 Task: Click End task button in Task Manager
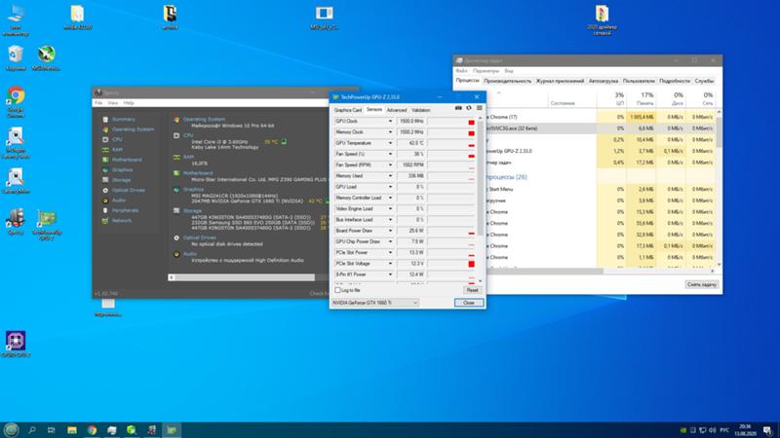(x=701, y=284)
